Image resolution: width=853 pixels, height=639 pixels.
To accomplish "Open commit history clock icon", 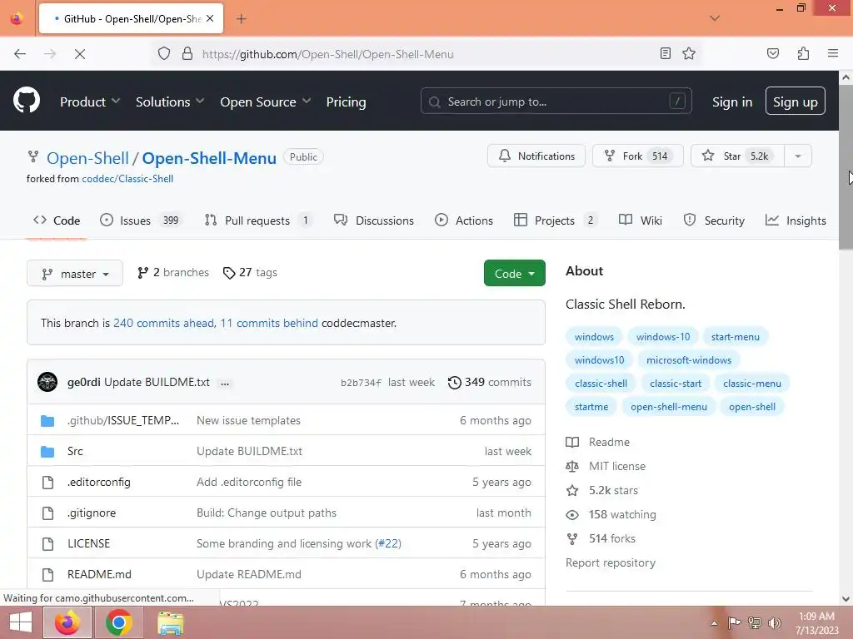I will 454,383.
